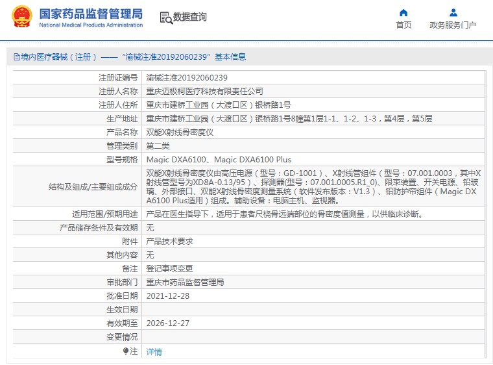Click the 其他内容 label
Screen dimensions: 493x365
point(122,255)
